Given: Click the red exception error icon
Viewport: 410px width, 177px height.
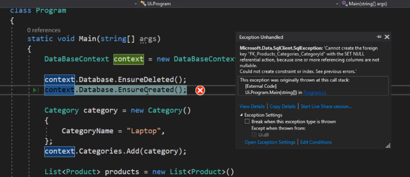Looking at the screenshot, I should (200, 91).
